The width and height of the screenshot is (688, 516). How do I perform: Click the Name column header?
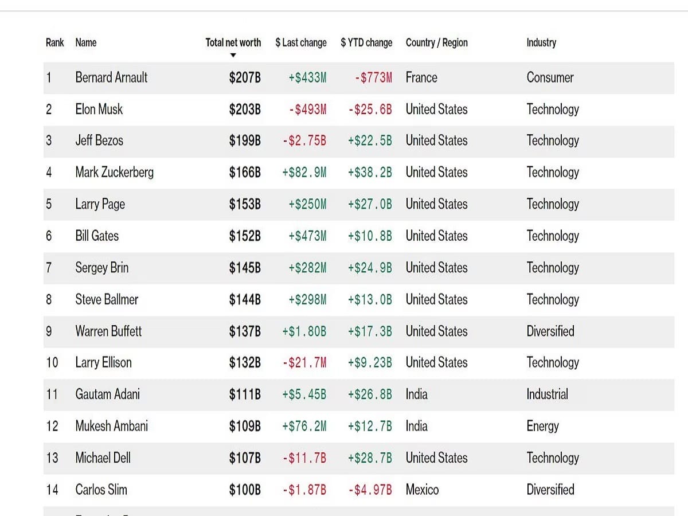pyautogui.click(x=86, y=42)
